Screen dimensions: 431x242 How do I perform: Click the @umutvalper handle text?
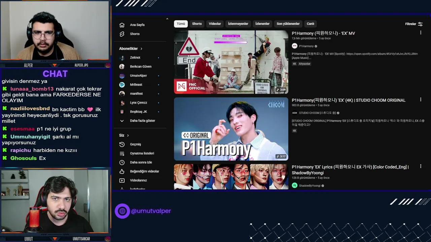click(x=151, y=211)
